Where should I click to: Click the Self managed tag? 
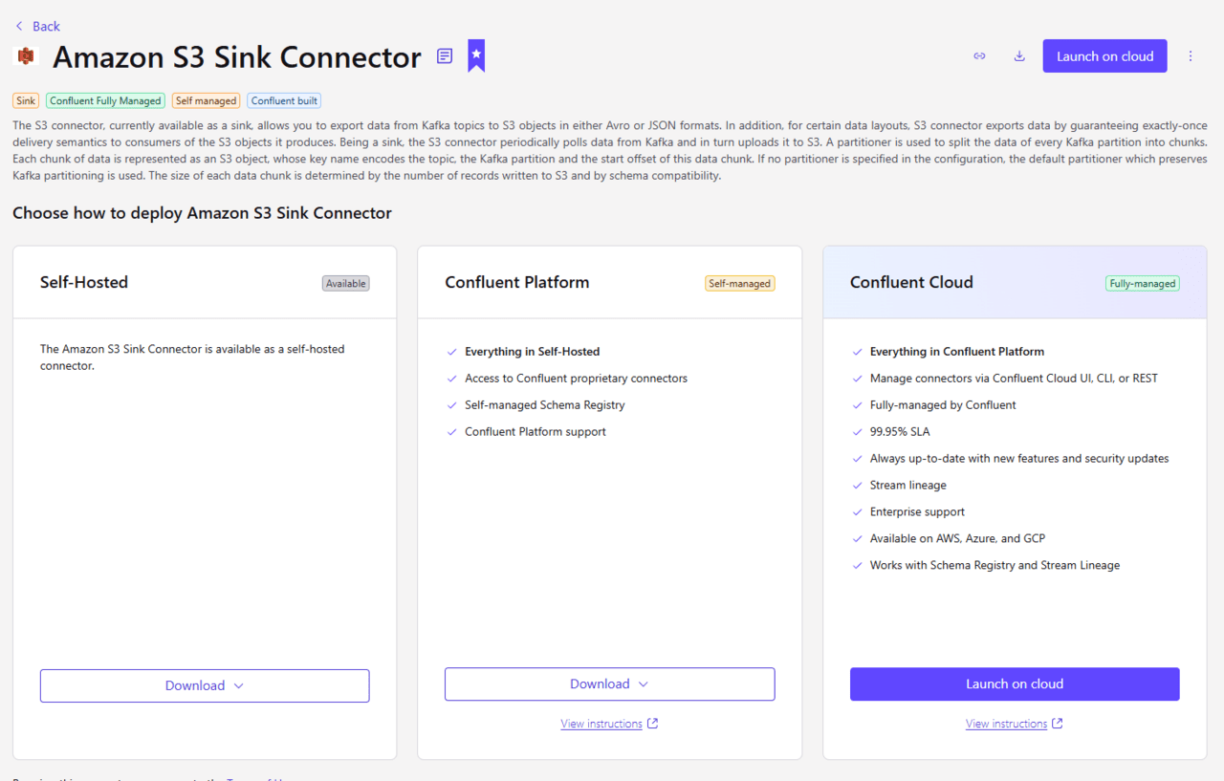click(x=206, y=100)
